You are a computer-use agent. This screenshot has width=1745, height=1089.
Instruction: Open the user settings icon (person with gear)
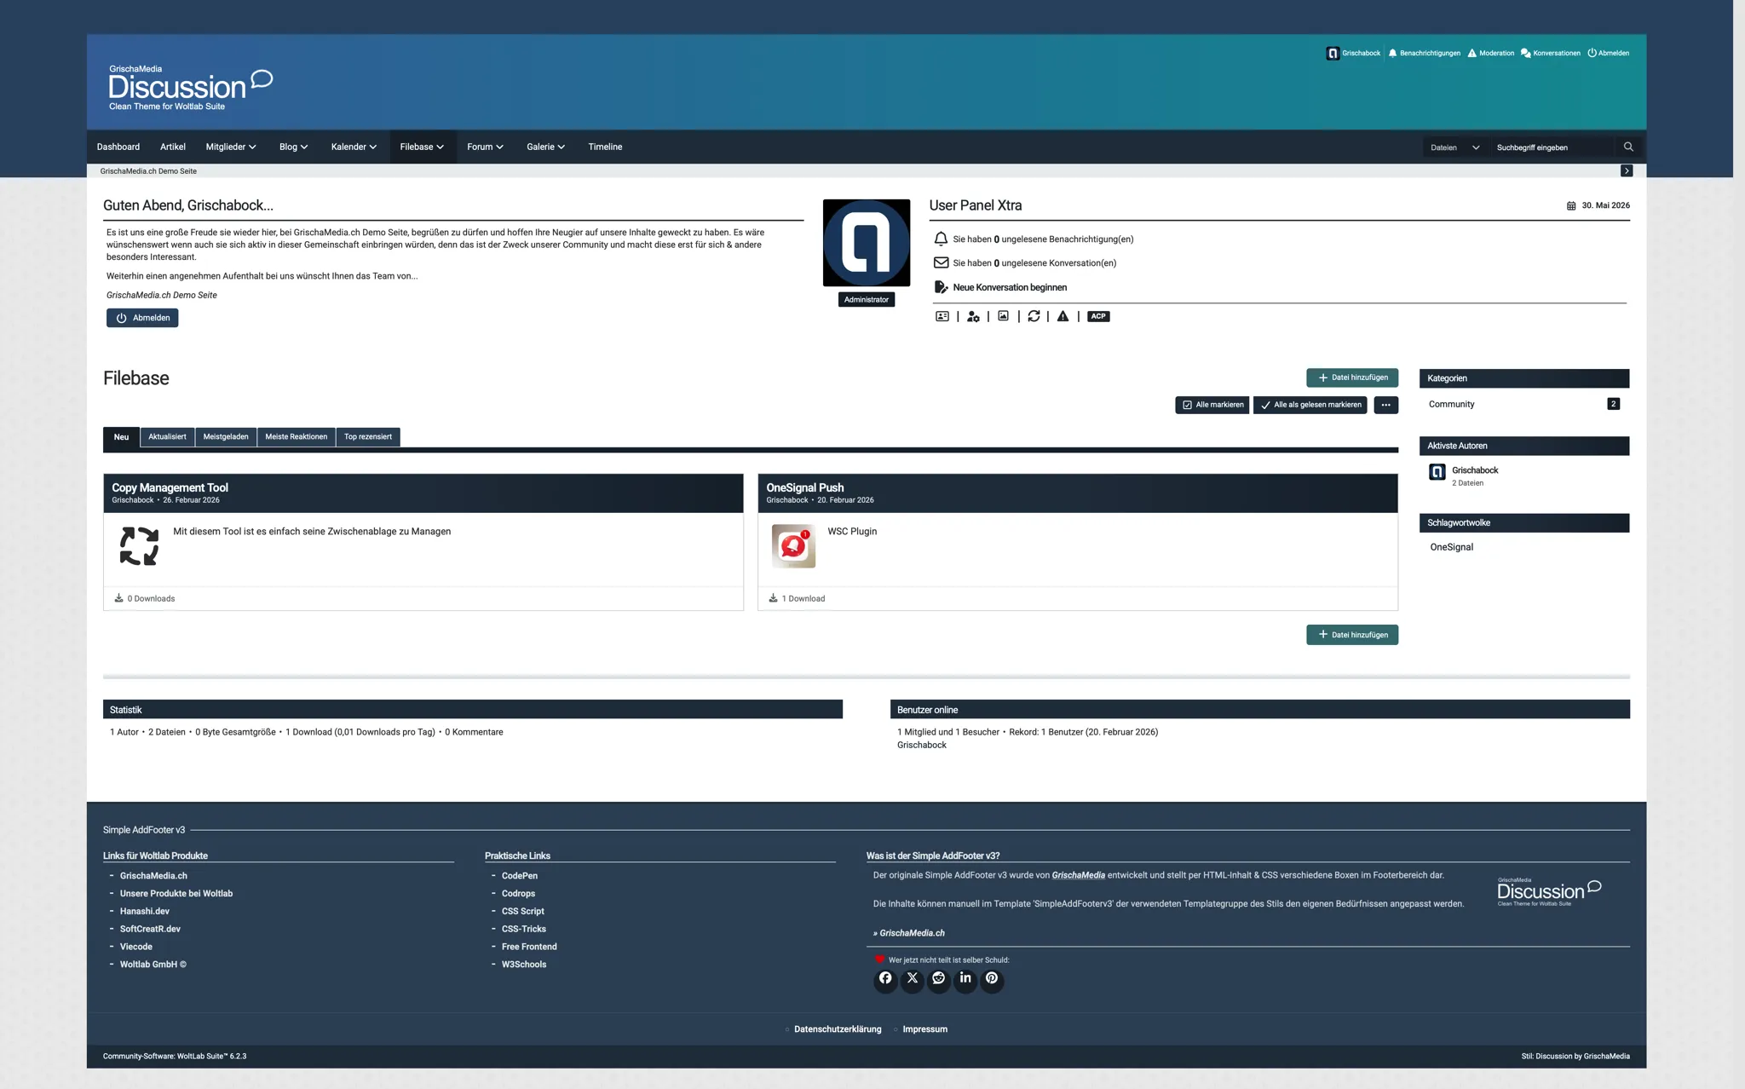pyautogui.click(x=973, y=316)
